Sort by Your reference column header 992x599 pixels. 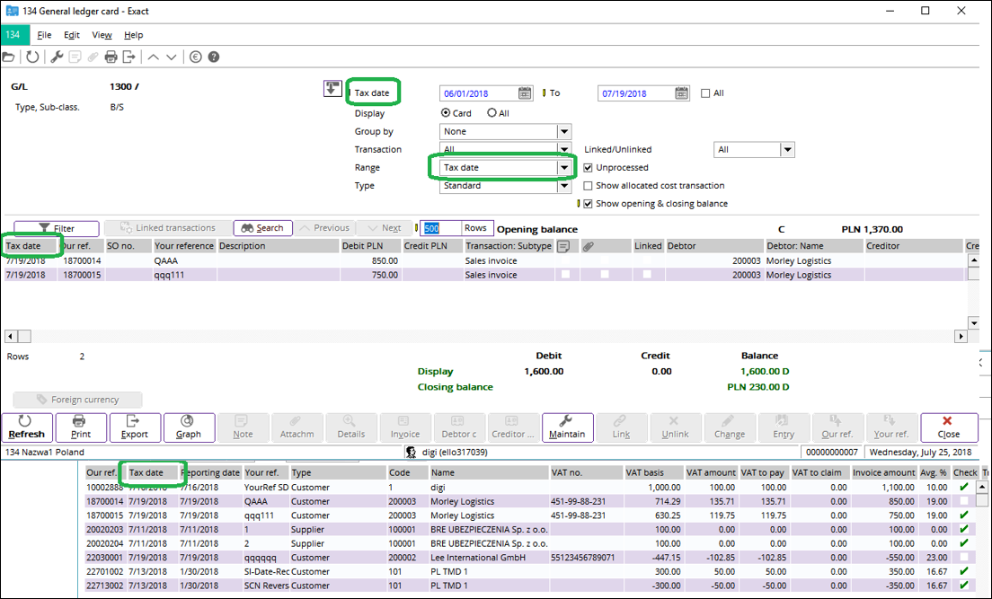click(x=184, y=246)
